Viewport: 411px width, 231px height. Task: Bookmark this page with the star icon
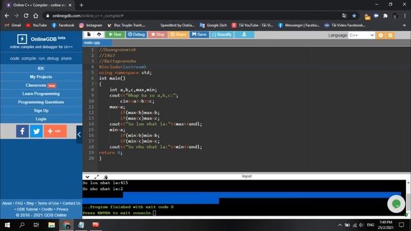tap(354, 15)
